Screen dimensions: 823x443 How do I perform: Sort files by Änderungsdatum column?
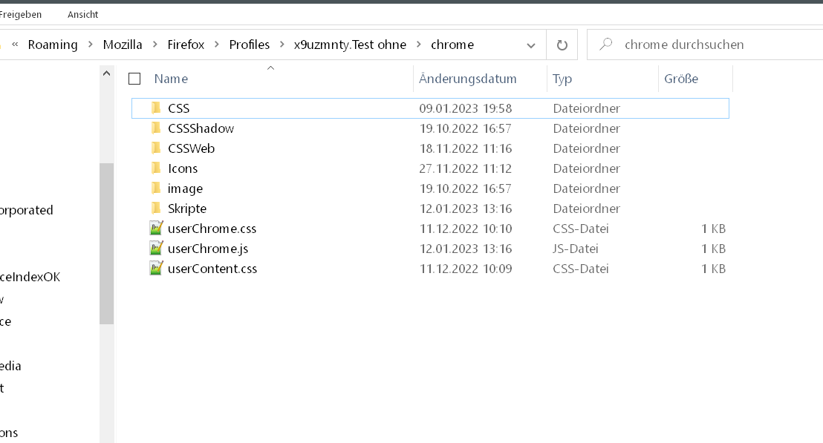pos(468,79)
